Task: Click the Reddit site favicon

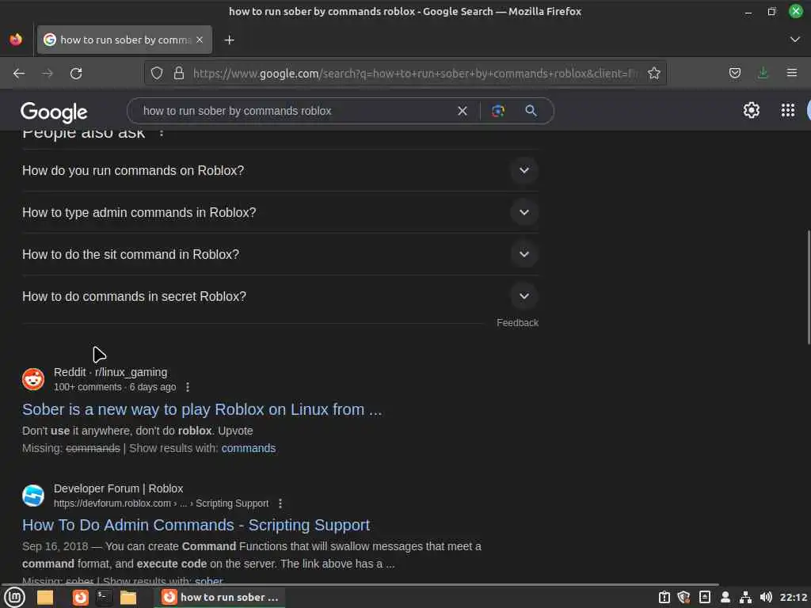Action: [33, 379]
